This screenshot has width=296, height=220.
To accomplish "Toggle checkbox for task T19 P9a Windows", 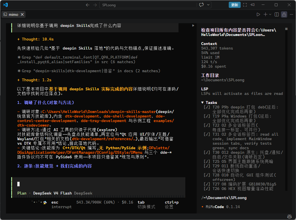I will [207, 116].
